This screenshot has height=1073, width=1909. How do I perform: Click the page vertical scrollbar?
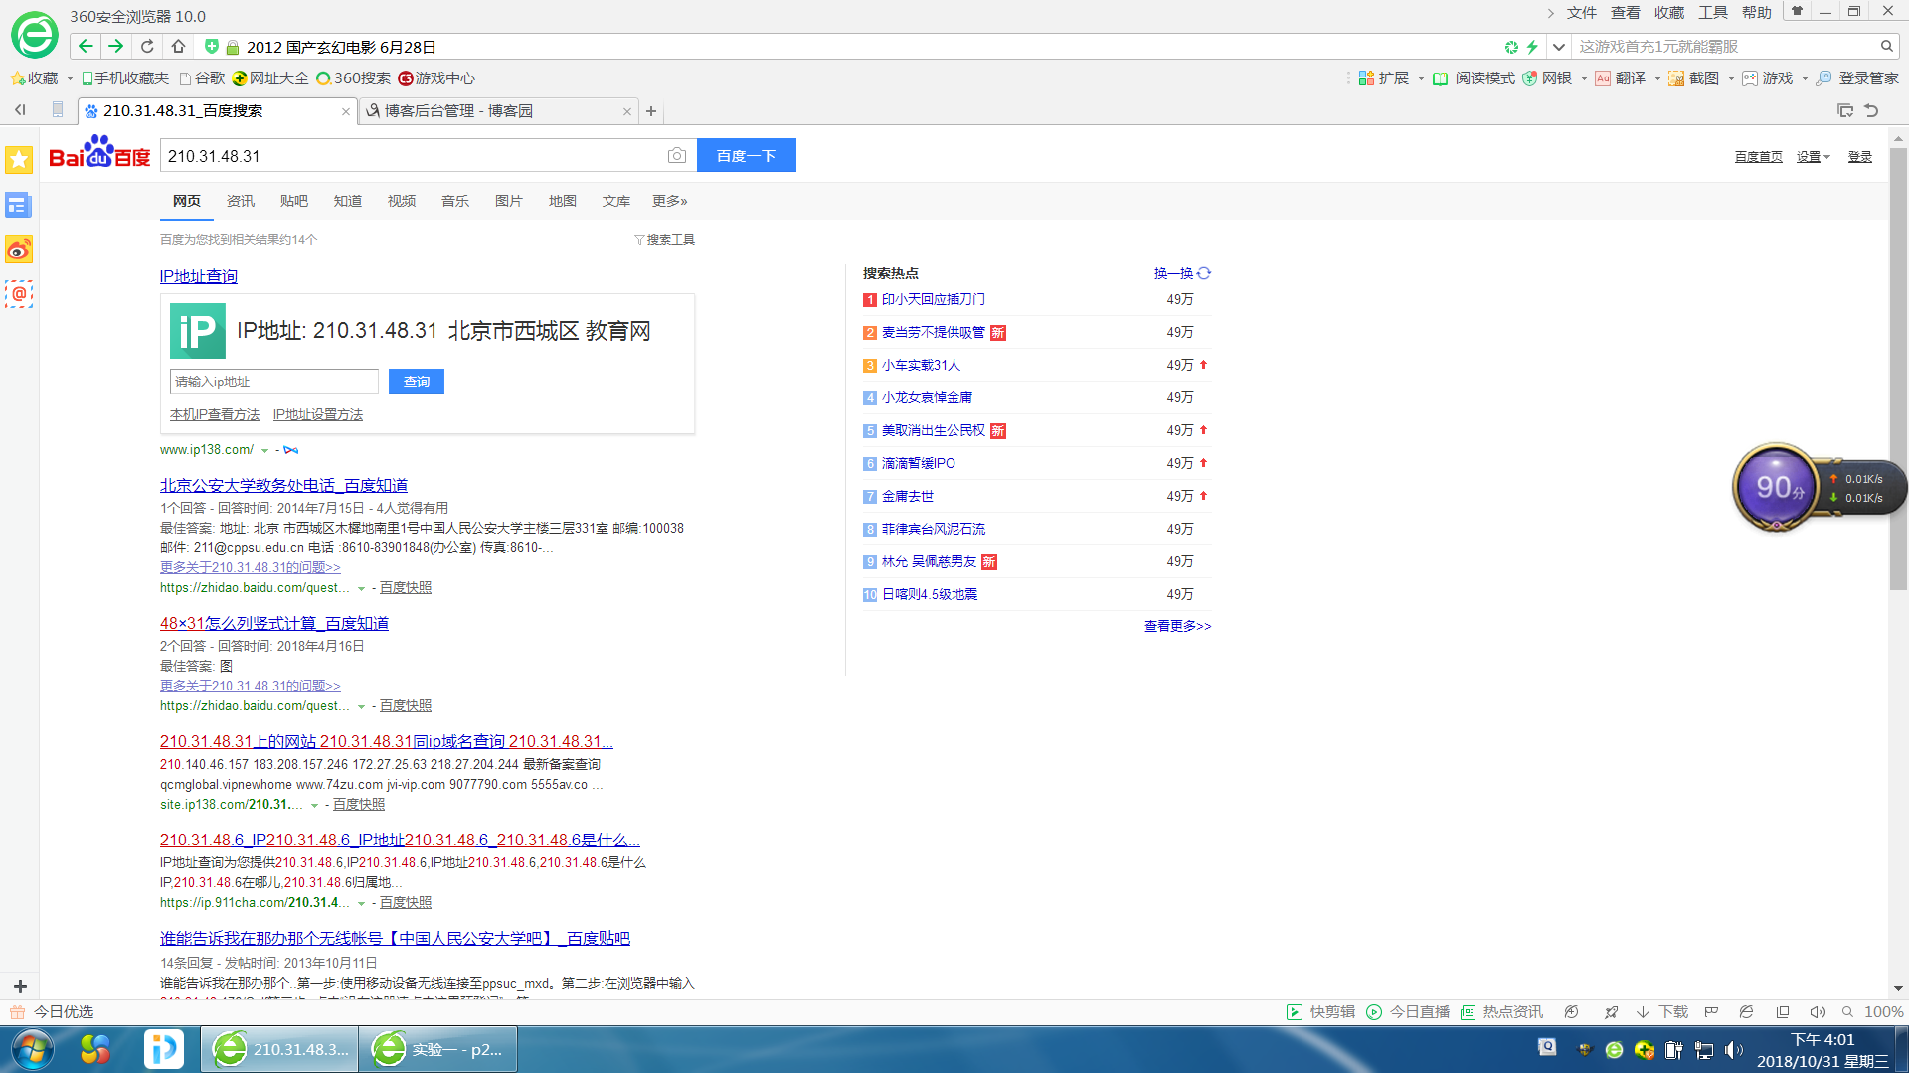[x=1898, y=368]
